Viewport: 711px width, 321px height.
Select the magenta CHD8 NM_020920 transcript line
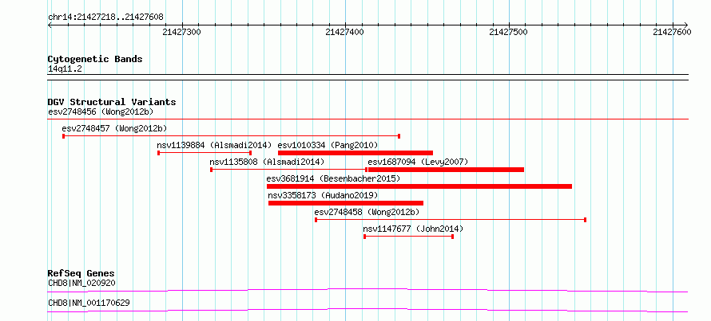pos(367,290)
